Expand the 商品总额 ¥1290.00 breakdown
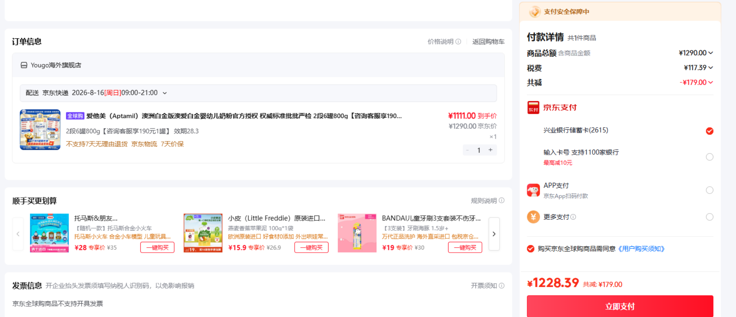Screen dimensions: 736x317 711,53
